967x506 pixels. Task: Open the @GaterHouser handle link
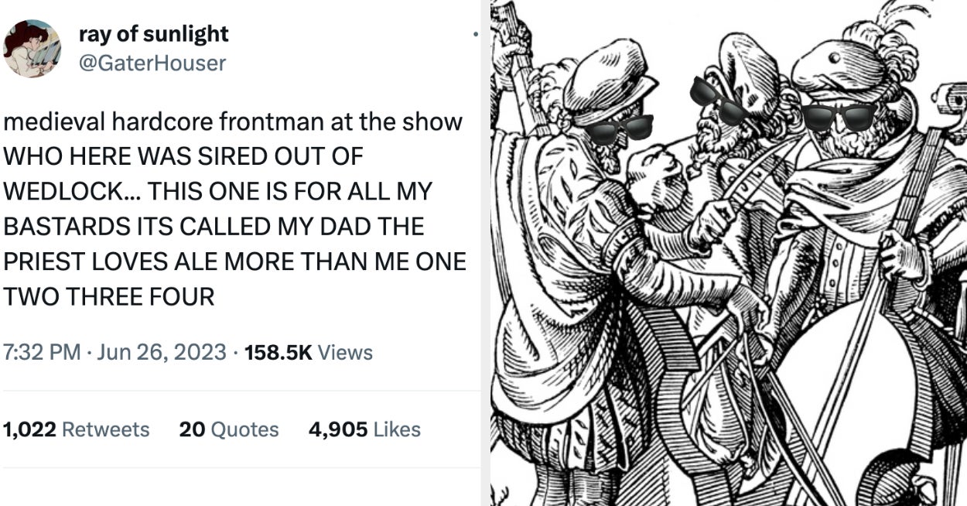[x=153, y=63]
